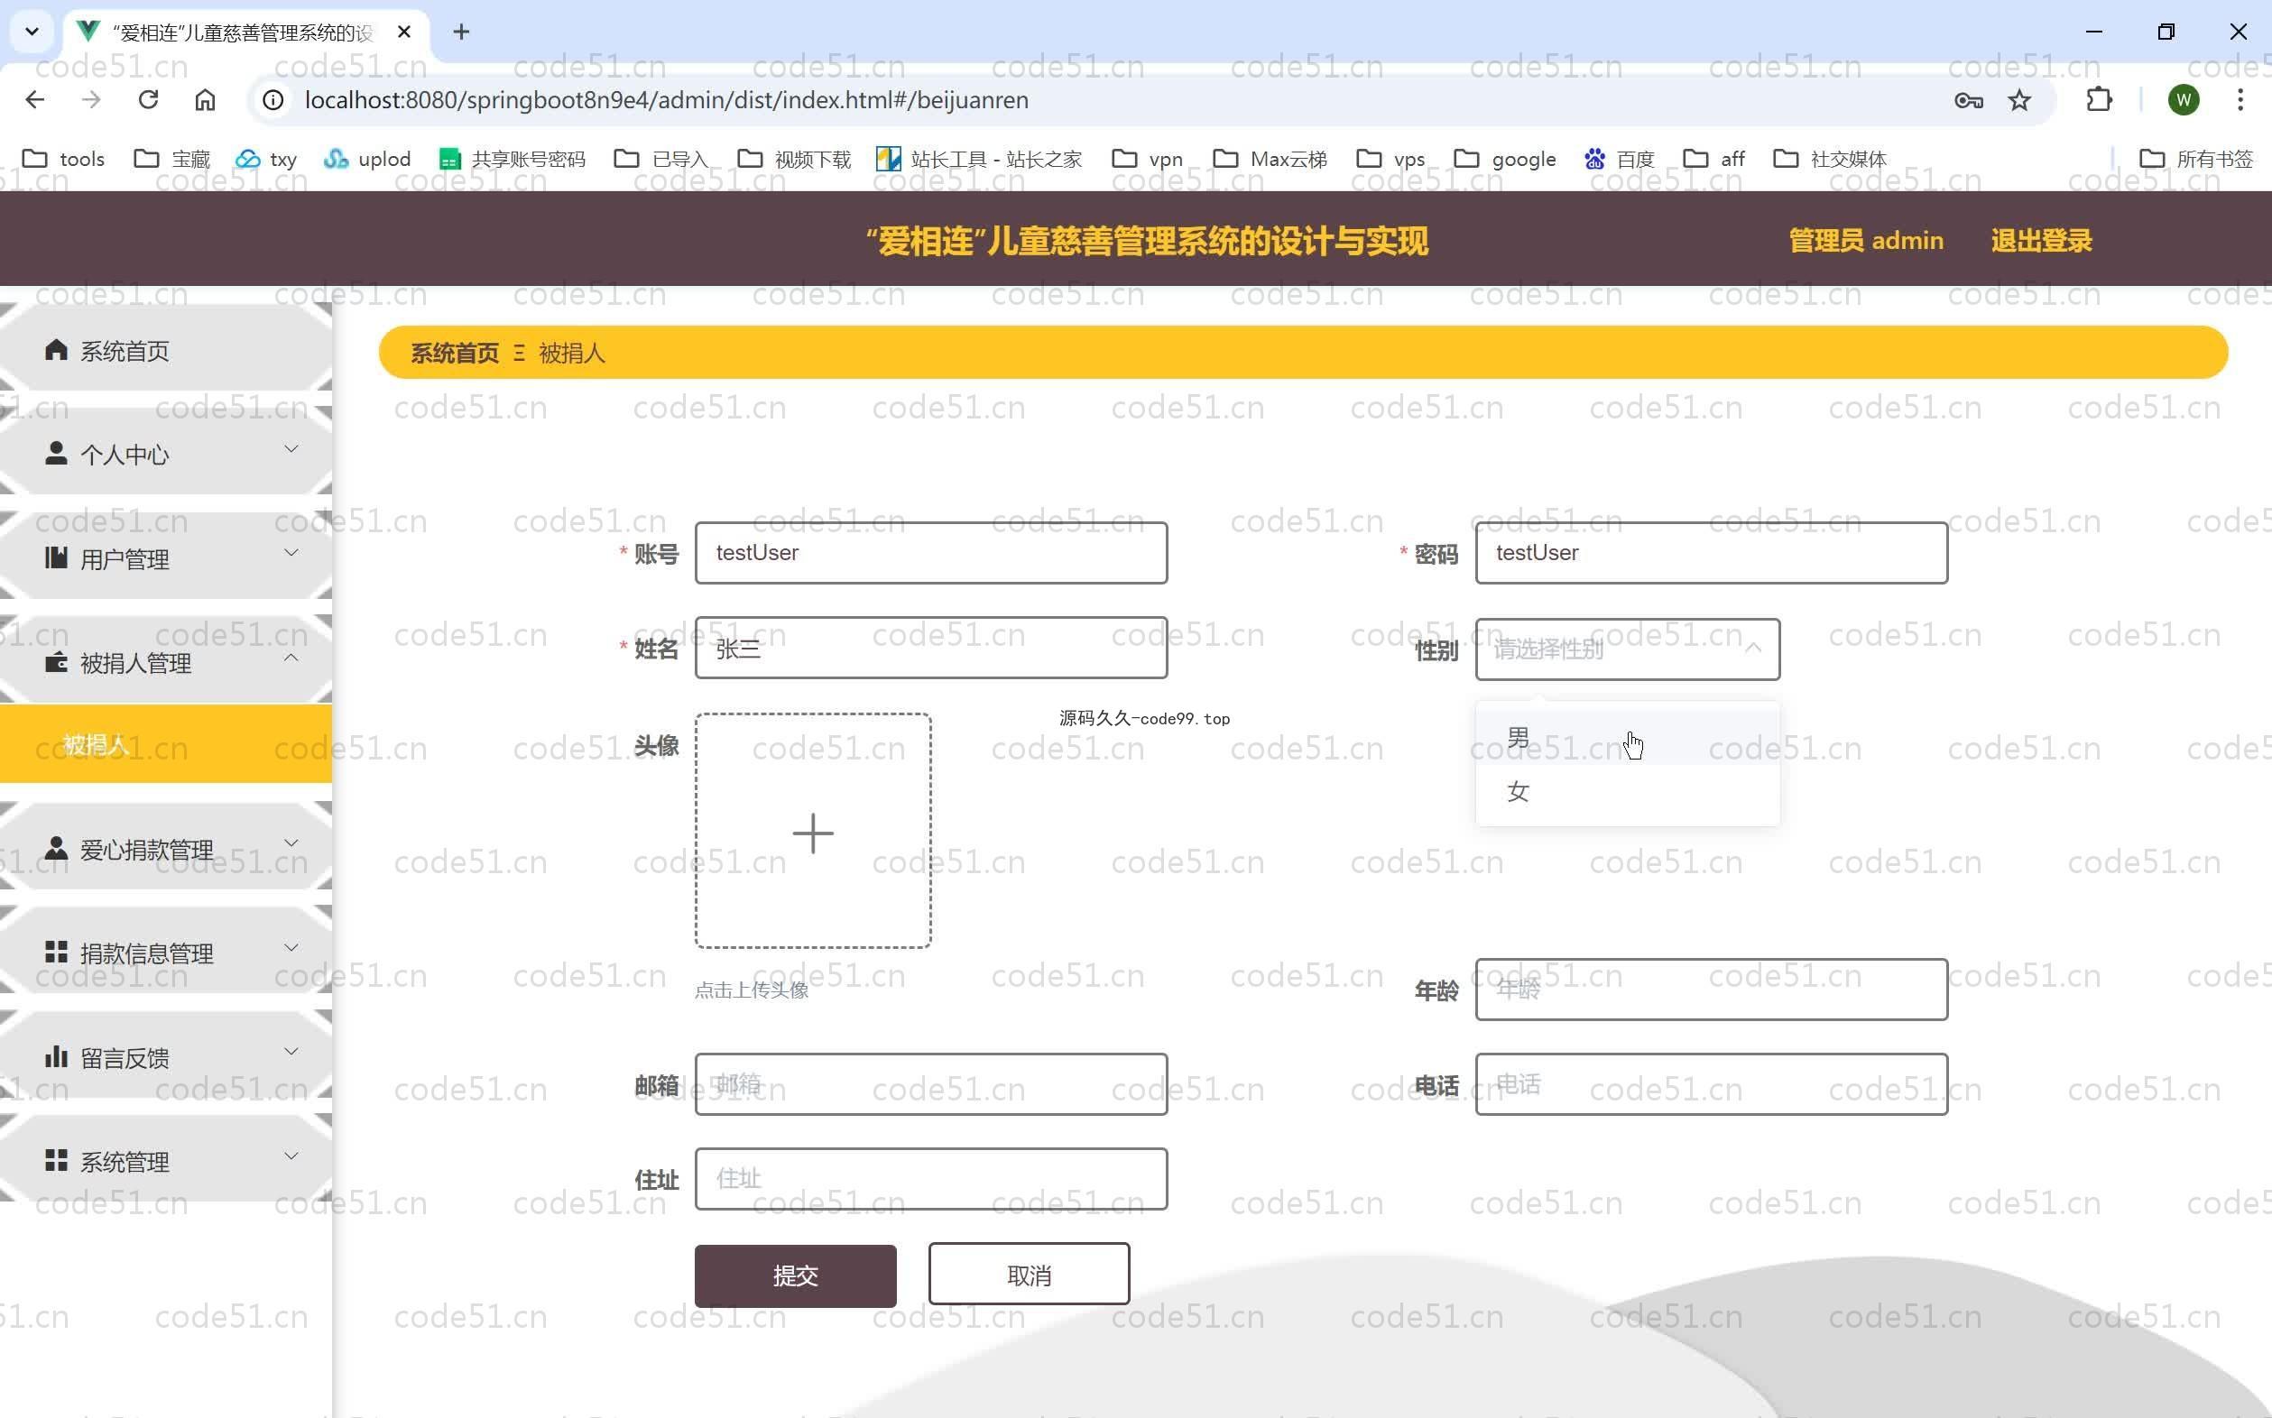Reload the page with refresh icon
The width and height of the screenshot is (2272, 1418).
(x=148, y=99)
